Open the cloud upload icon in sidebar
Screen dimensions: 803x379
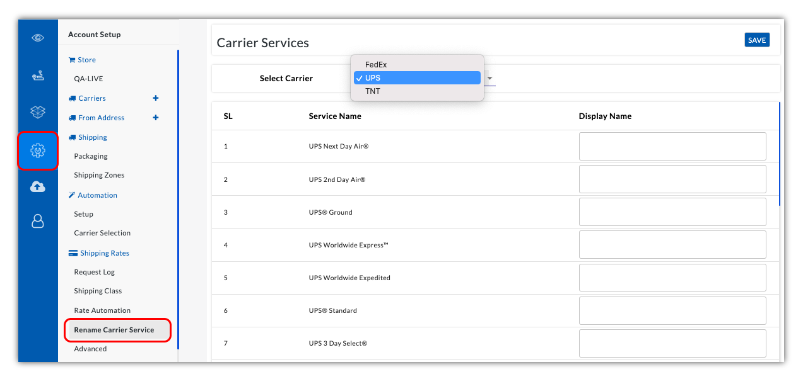[x=38, y=186]
